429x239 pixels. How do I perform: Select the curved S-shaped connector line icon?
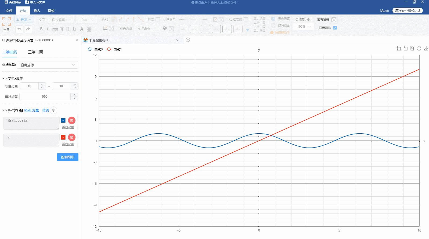coord(141,19)
